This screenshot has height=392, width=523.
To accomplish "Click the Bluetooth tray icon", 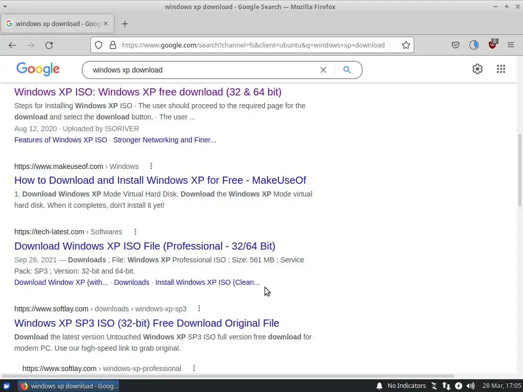I will click(434, 386).
